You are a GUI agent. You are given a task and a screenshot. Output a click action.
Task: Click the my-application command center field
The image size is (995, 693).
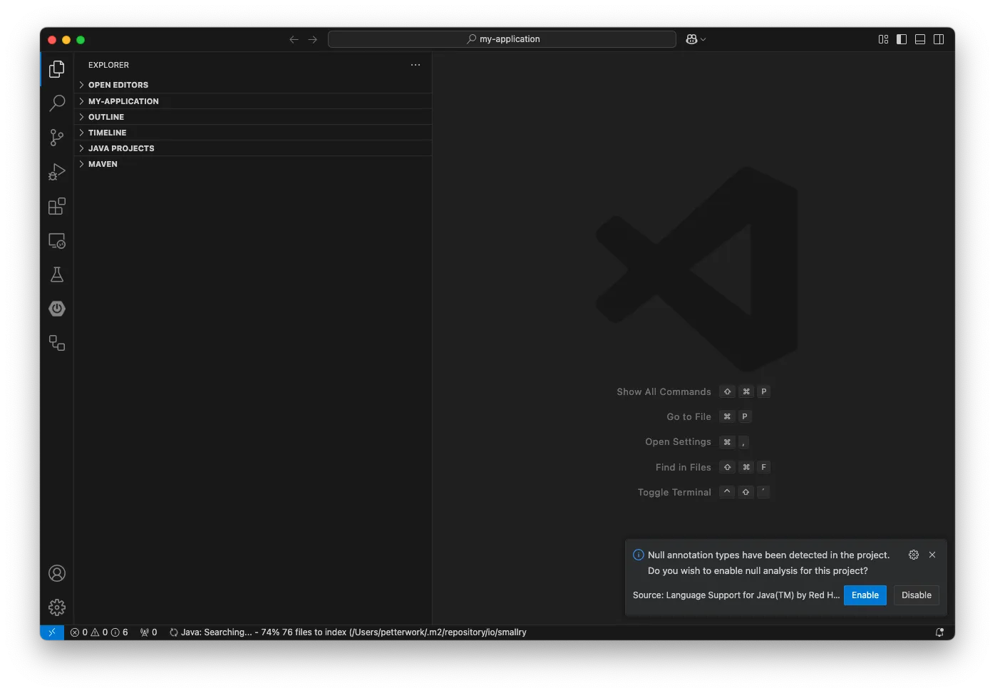(502, 39)
